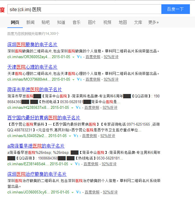The width and height of the screenshot is (195, 198).
Task: Select the 网页 tab
Action: coord(15,22)
